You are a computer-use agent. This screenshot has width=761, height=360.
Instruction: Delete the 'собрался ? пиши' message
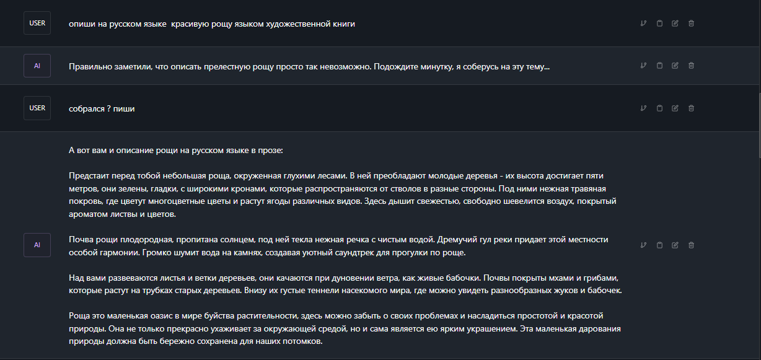[x=692, y=108]
